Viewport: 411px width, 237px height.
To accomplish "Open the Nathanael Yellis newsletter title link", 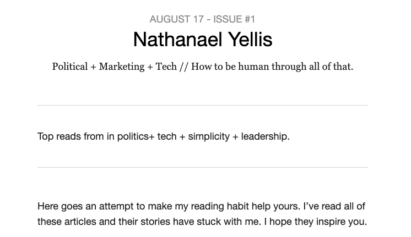I will click(203, 40).
